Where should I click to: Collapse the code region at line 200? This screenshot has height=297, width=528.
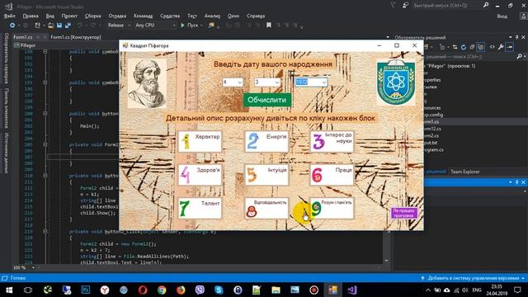click(45, 114)
